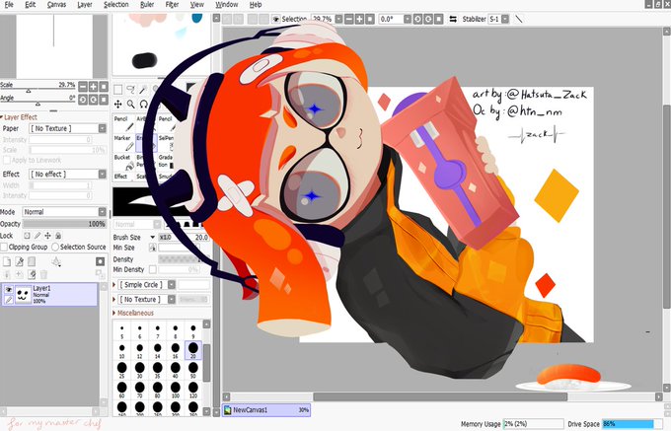Click the navigator Scale slider
Viewport: 671px width, 431px height.
[x=37, y=90]
